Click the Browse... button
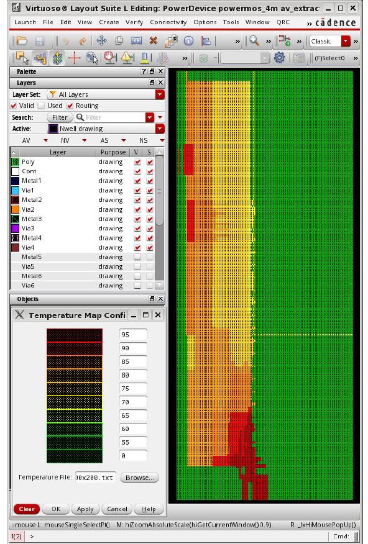 click(x=140, y=478)
